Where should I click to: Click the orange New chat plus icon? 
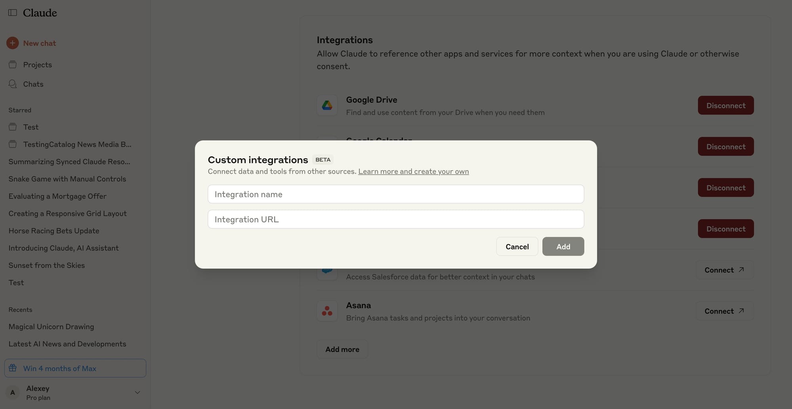pyautogui.click(x=13, y=43)
